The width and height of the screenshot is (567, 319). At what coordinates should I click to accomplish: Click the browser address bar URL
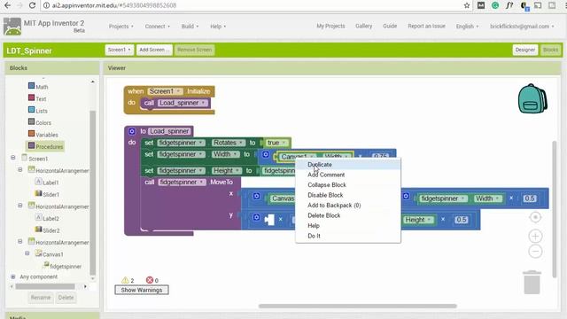click(x=114, y=5)
